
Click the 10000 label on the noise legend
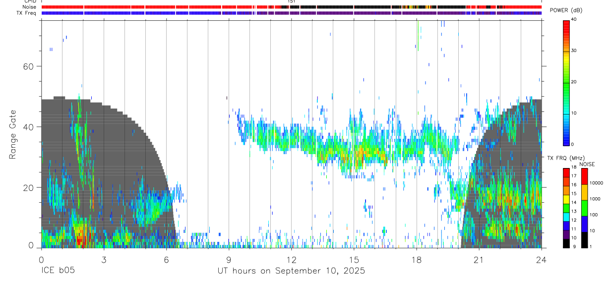[x=596, y=183]
